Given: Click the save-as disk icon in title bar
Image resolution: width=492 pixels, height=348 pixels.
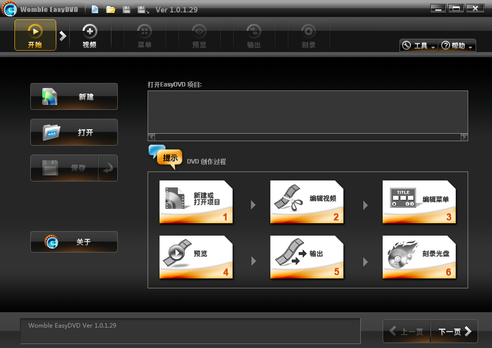Looking at the screenshot, I should point(144,10).
